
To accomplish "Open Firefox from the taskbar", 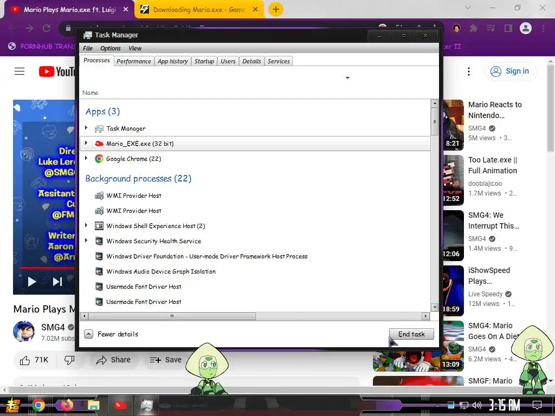I will [x=67, y=405].
